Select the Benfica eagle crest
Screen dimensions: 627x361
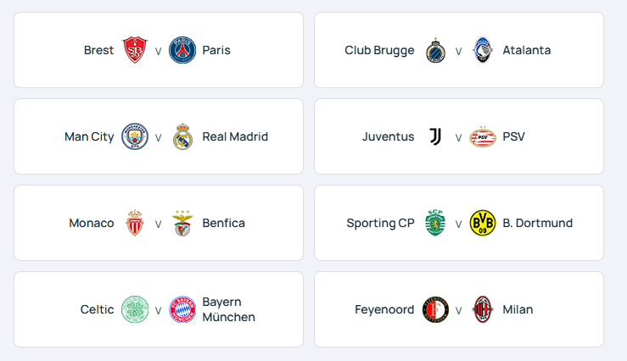(x=182, y=223)
